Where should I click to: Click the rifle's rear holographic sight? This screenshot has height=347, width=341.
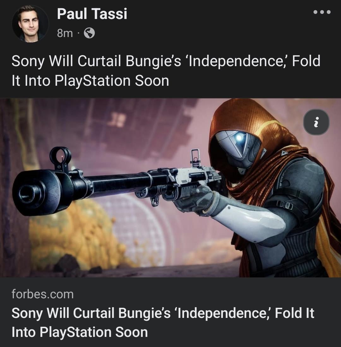[195, 158]
